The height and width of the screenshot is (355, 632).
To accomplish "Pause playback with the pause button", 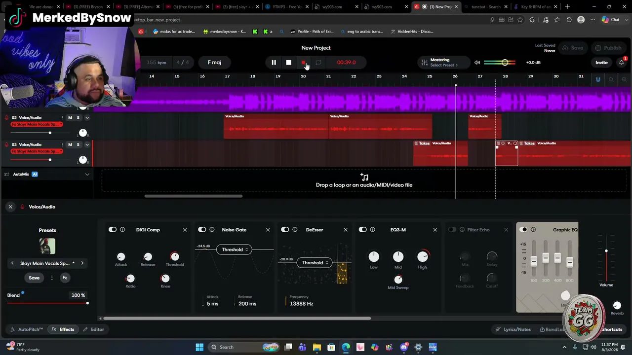I will [274, 63].
